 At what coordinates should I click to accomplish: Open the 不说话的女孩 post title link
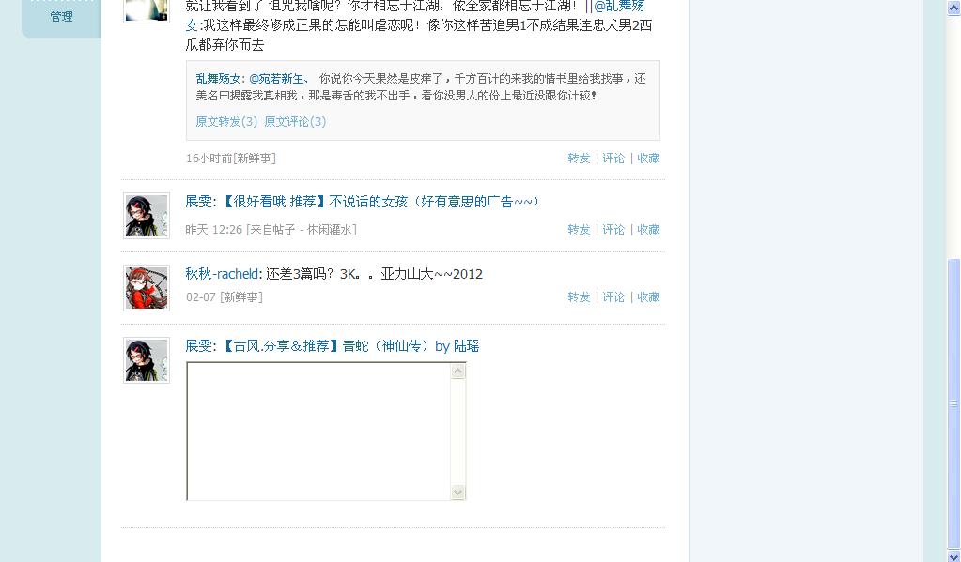click(x=379, y=202)
